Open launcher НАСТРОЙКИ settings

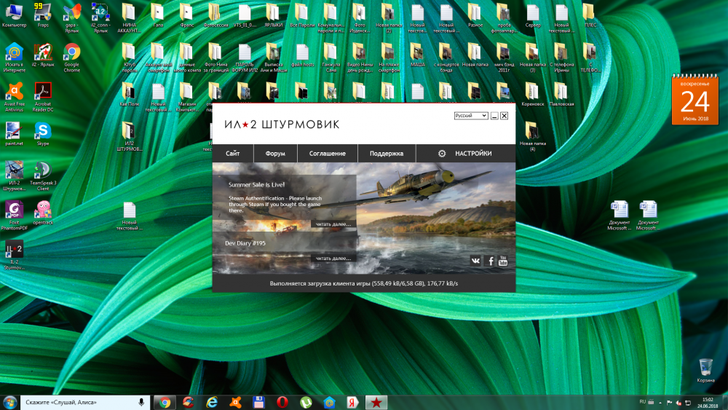coord(466,153)
